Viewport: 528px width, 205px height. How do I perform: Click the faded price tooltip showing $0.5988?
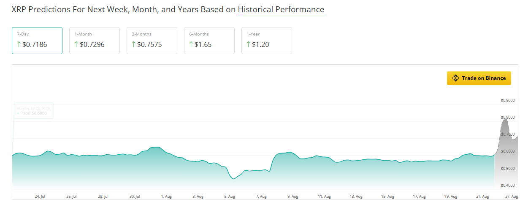click(34, 111)
